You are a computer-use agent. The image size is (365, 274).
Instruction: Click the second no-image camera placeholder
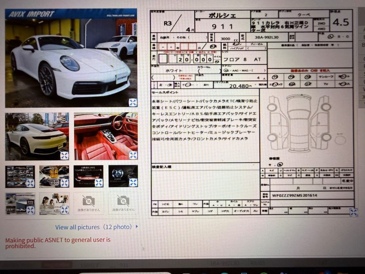pyautogui.click(x=123, y=203)
